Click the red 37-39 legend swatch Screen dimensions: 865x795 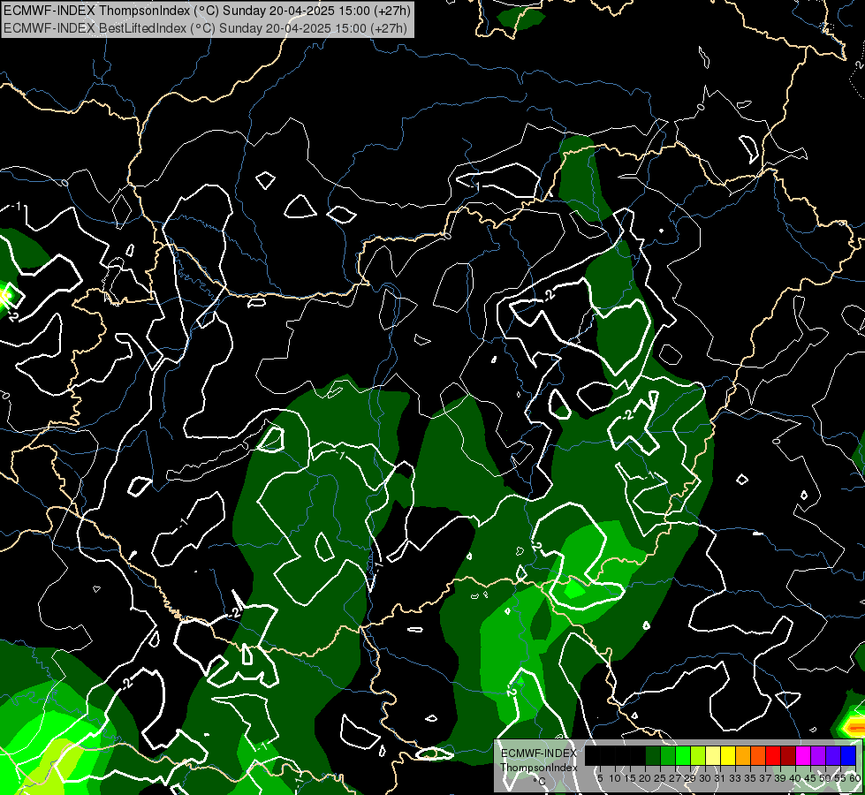pyautogui.click(x=773, y=755)
